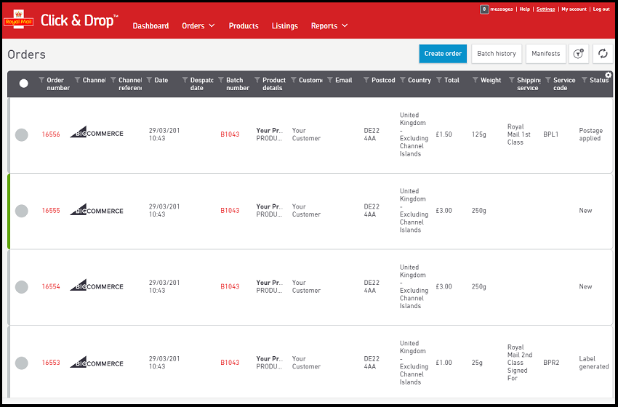Open the Manifests button
Image resolution: width=618 pixels, height=407 pixels.
pyautogui.click(x=546, y=54)
